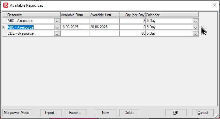Close the Available Resources dialog

(x=214, y=5)
